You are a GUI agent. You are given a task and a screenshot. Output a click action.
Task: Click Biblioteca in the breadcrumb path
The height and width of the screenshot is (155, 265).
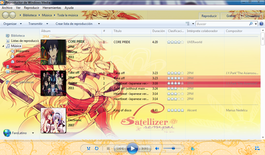(30, 15)
